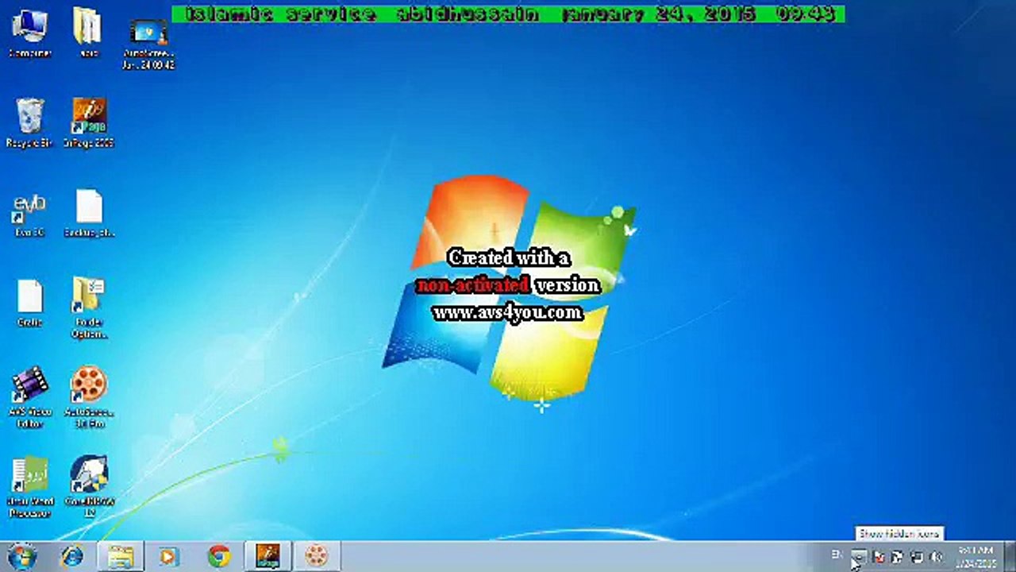Select the AVS Video Editor shortcut
1016x572 pixels.
point(29,397)
